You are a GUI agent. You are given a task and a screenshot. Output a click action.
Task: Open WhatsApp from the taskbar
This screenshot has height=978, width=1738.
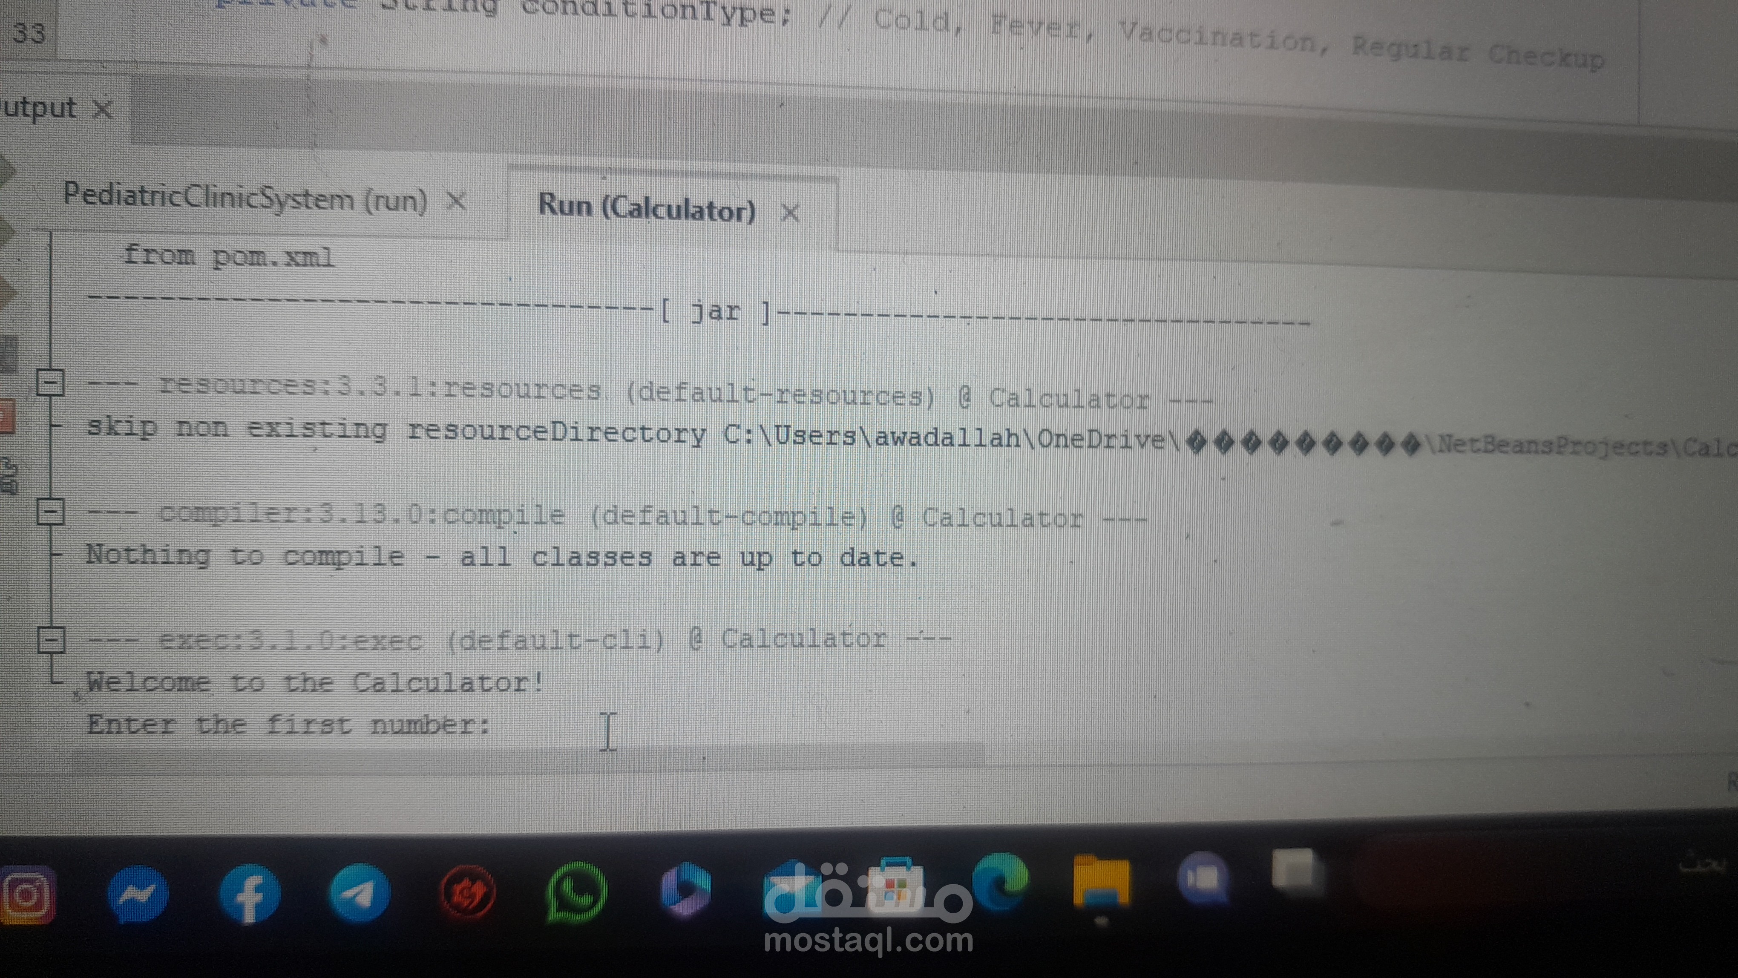[576, 892]
